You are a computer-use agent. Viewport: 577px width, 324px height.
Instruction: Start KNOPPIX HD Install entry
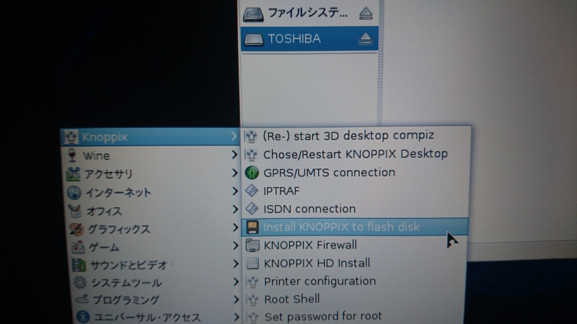(x=354, y=263)
